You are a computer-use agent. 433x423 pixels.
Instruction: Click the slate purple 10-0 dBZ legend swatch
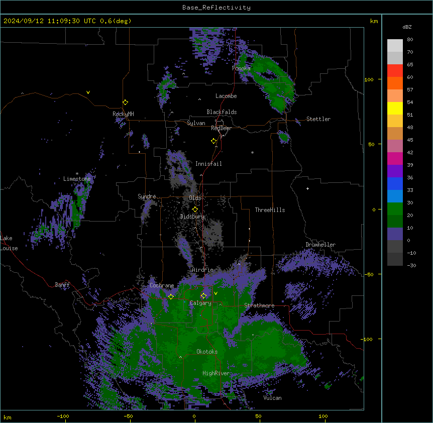(x=395, y=234)
